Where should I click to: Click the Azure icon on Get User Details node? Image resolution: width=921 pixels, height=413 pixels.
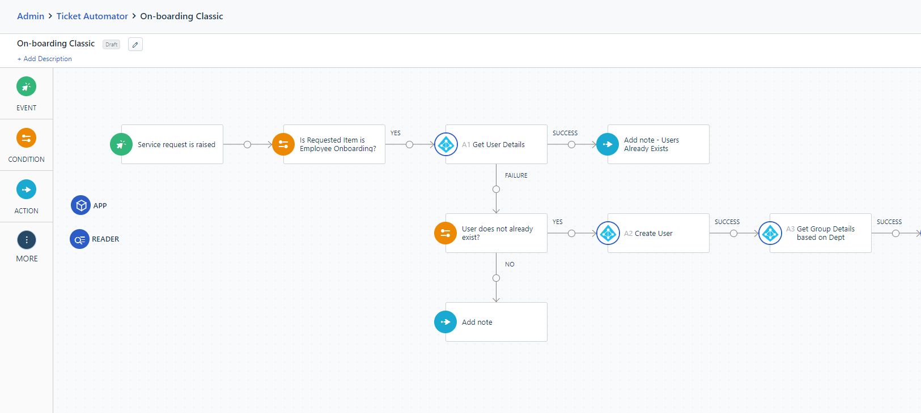coord(446,144)
